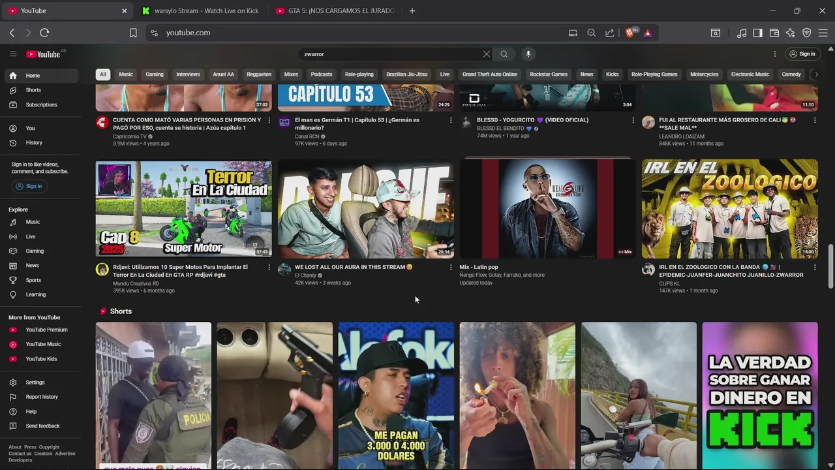Click sidebar Sign in button
835x470 pixels.
click(28, 186)
